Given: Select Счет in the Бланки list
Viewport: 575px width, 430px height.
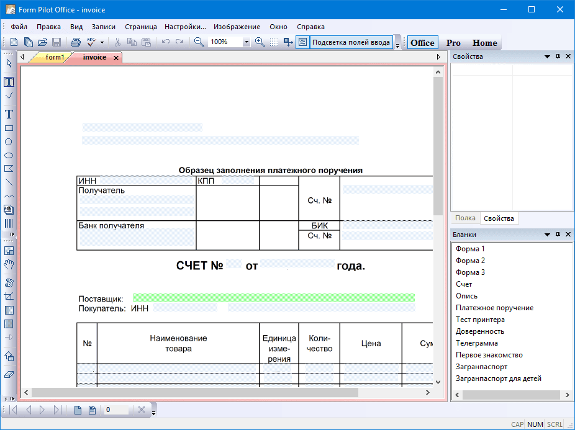Looking at the screenshot, I should [463, 284].
